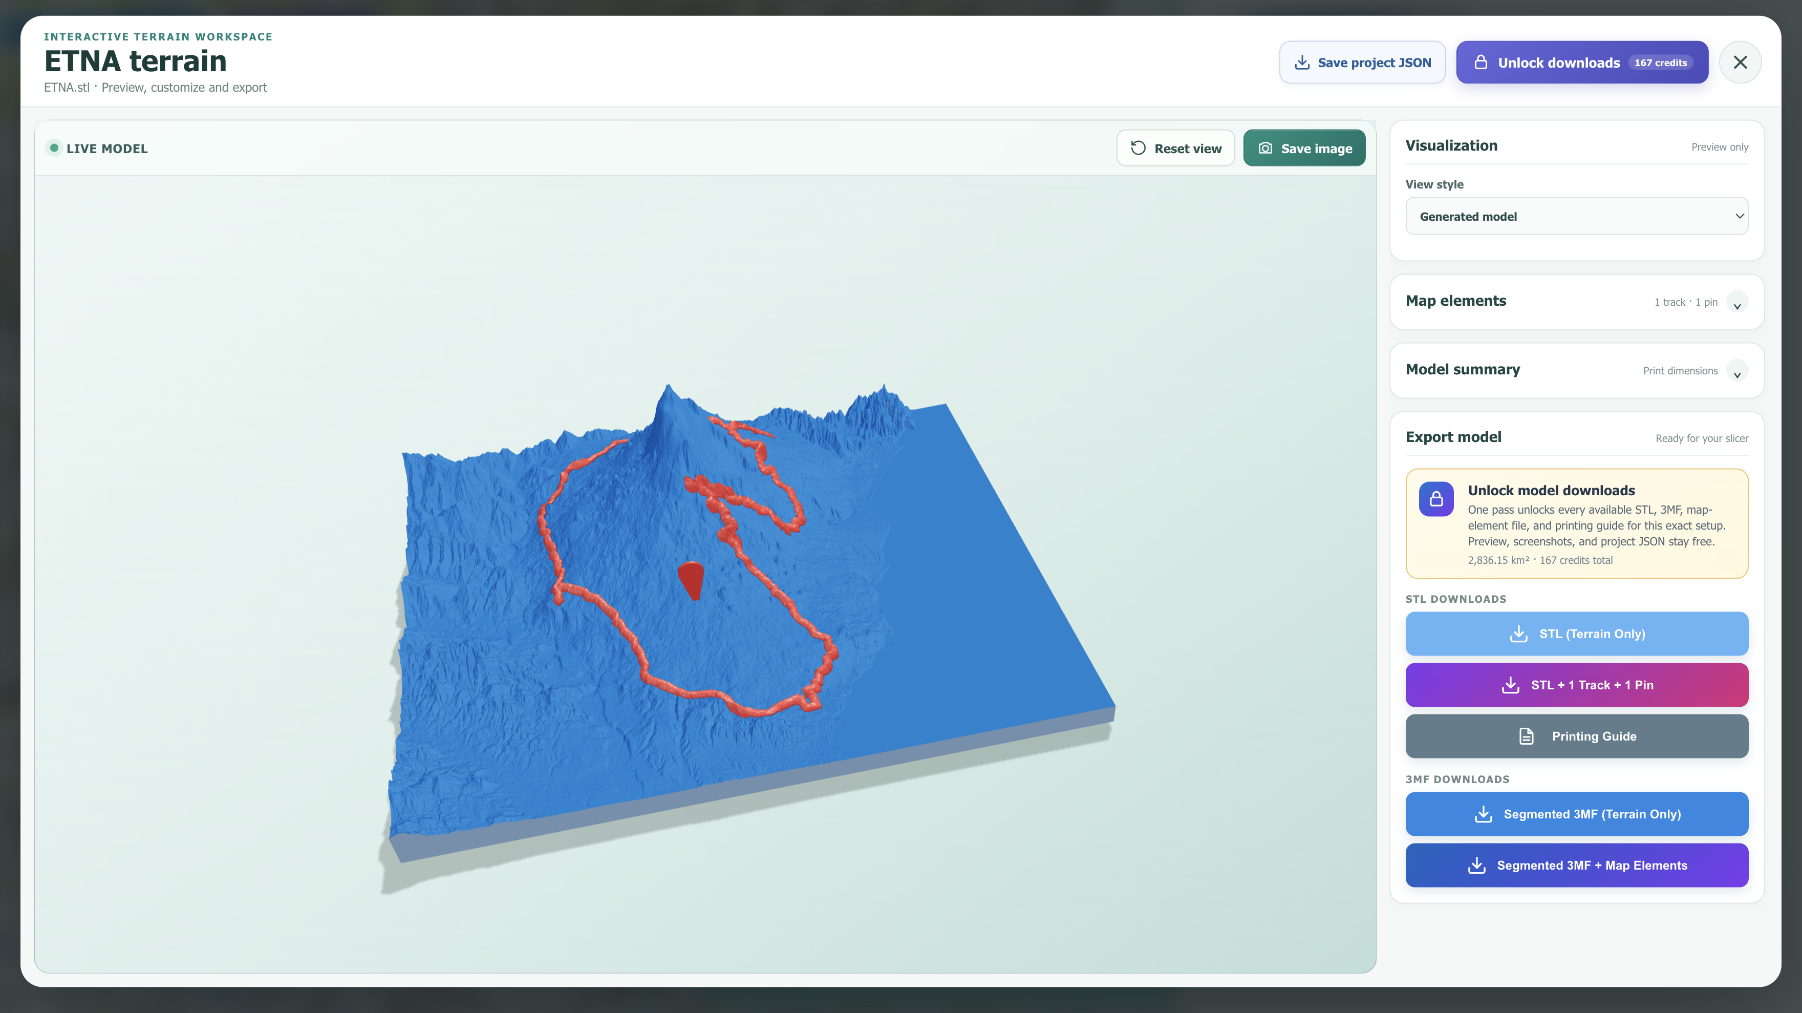Click the Preview only label in Visualization
The width and height of the screenshot is (1802, 1013).
[x=1720, y=147]
